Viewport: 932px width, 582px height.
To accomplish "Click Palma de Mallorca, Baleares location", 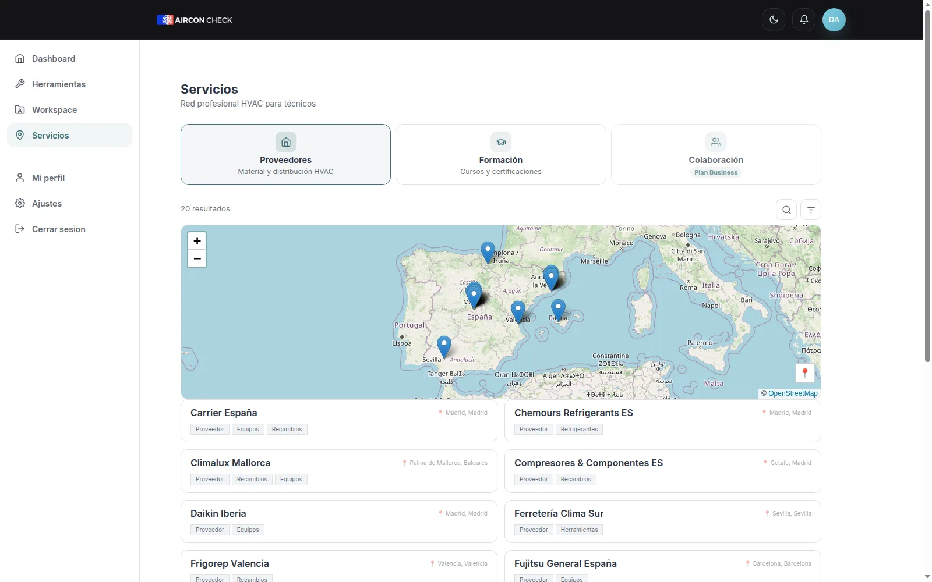I will (x=445, y=463).
